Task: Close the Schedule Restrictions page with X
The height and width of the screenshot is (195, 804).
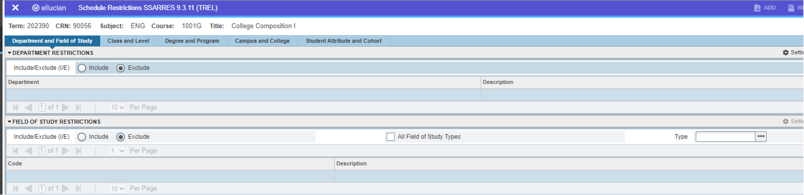Action: pyautogui.click(x=15, y=7)
